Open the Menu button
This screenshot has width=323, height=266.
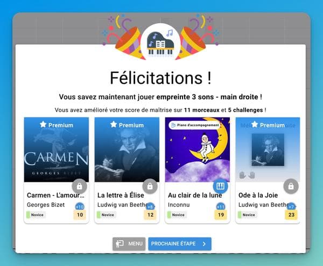[129, 244]
